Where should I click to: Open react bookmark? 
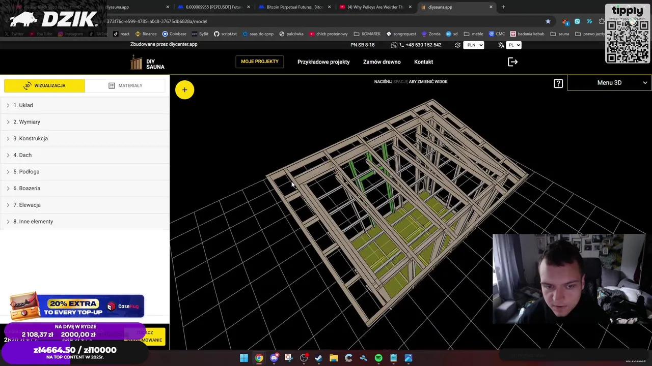click(121, 34)
